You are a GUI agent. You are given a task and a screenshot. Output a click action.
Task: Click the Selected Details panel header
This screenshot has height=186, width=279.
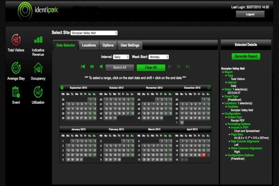tap(246, 45)
